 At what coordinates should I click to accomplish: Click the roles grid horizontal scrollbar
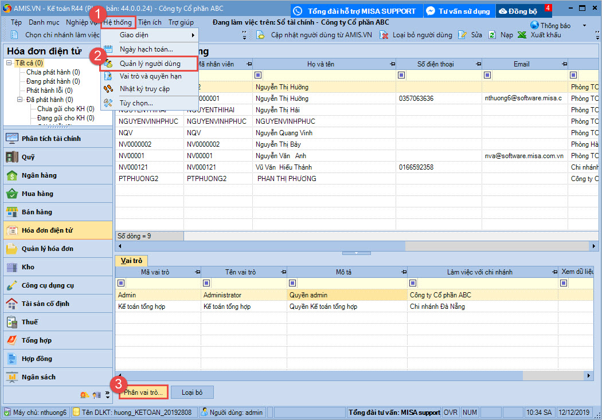321,375
